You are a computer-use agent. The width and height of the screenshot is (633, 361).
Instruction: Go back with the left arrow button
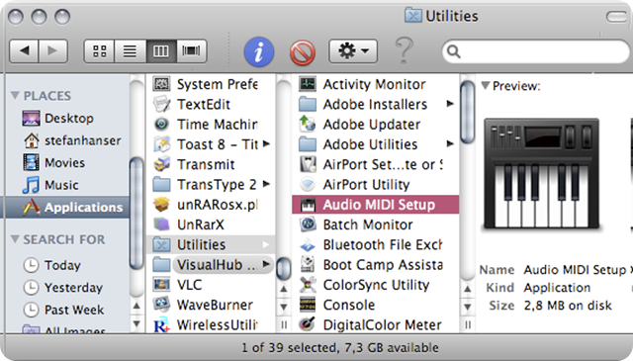[24, 51]
